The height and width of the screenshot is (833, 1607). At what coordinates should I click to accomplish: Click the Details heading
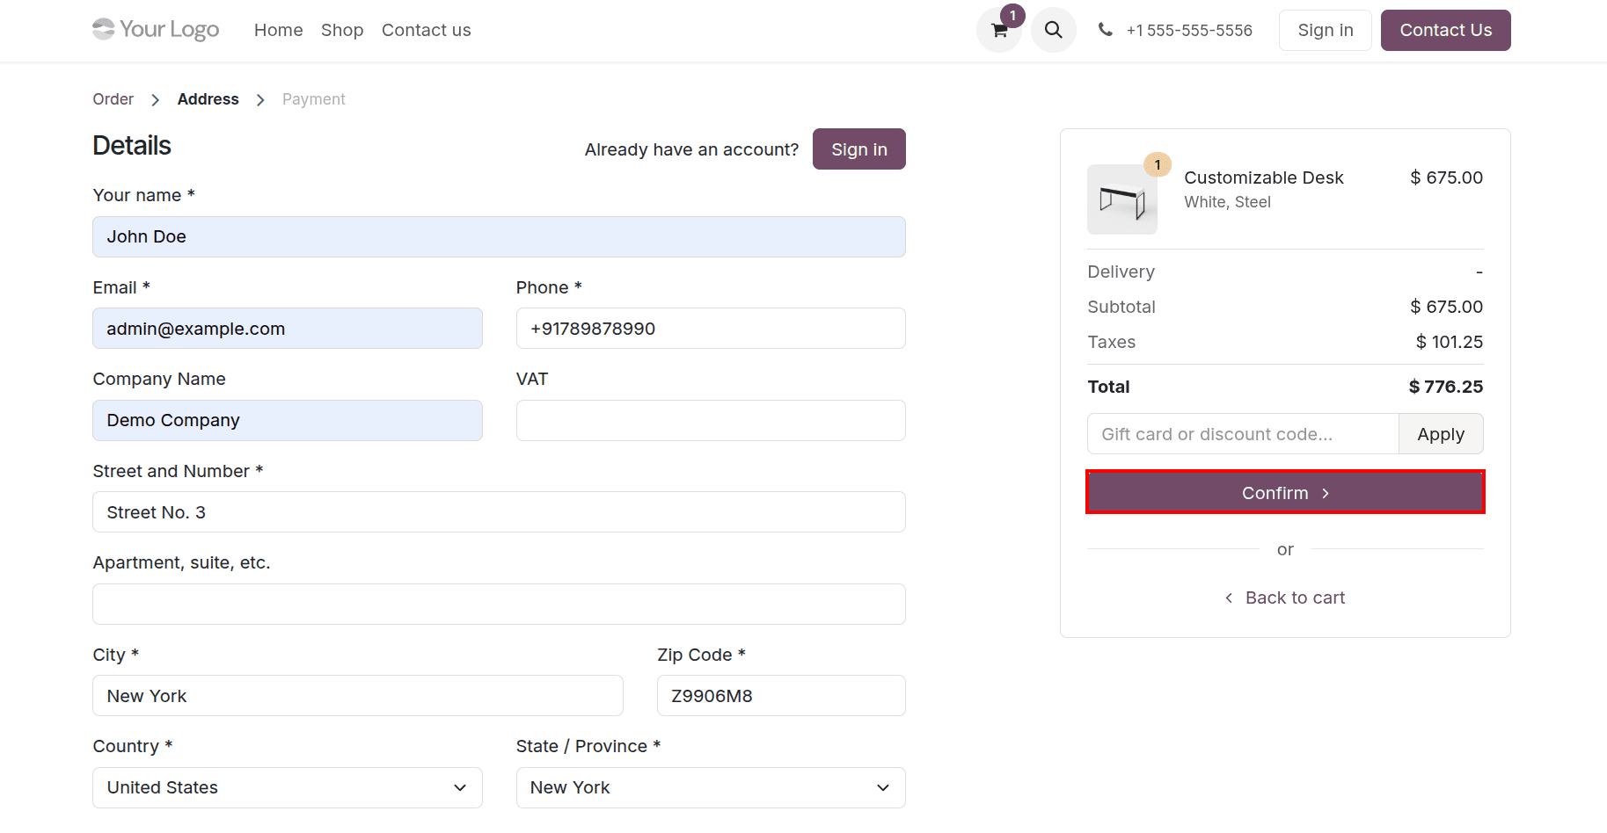point(132,146)
